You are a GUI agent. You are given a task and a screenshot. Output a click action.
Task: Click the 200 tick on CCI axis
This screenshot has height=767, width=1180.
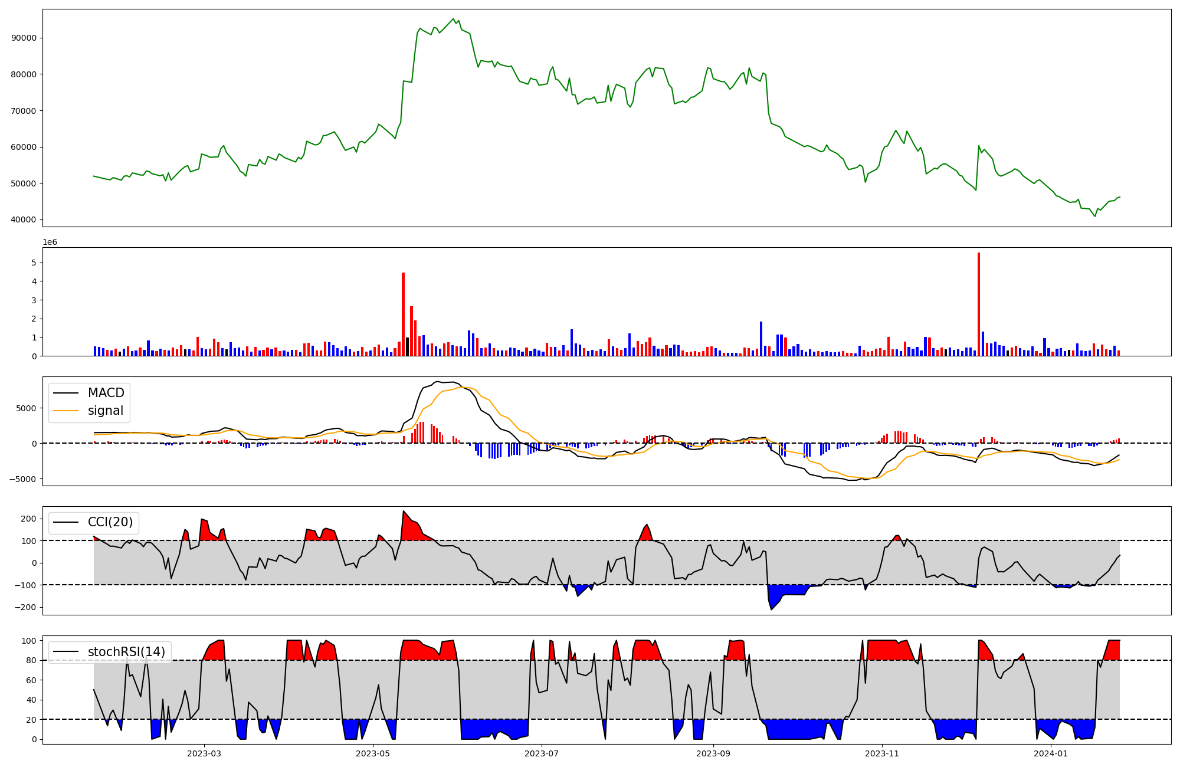tap(28, 519)
